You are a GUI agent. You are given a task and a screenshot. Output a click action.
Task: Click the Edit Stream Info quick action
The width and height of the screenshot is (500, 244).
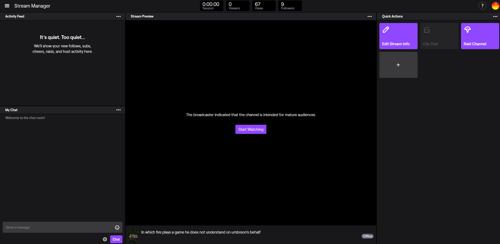[398, 36]
